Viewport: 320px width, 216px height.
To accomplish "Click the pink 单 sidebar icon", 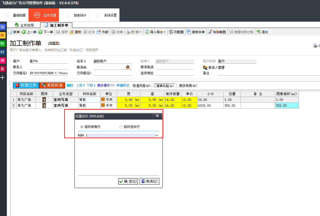I will [x=3, y=61].
